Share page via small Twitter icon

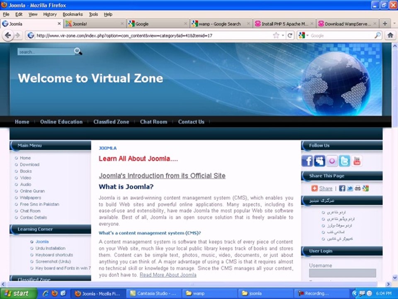click(350, 188)
